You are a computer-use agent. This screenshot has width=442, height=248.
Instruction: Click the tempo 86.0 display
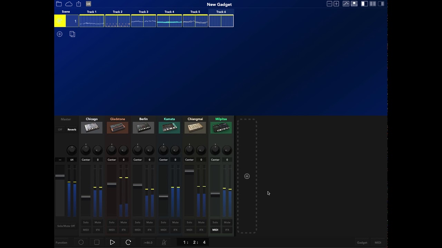148,242
